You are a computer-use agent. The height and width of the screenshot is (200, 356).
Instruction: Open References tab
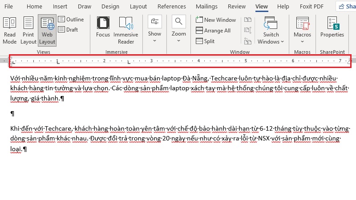[172, 6]
